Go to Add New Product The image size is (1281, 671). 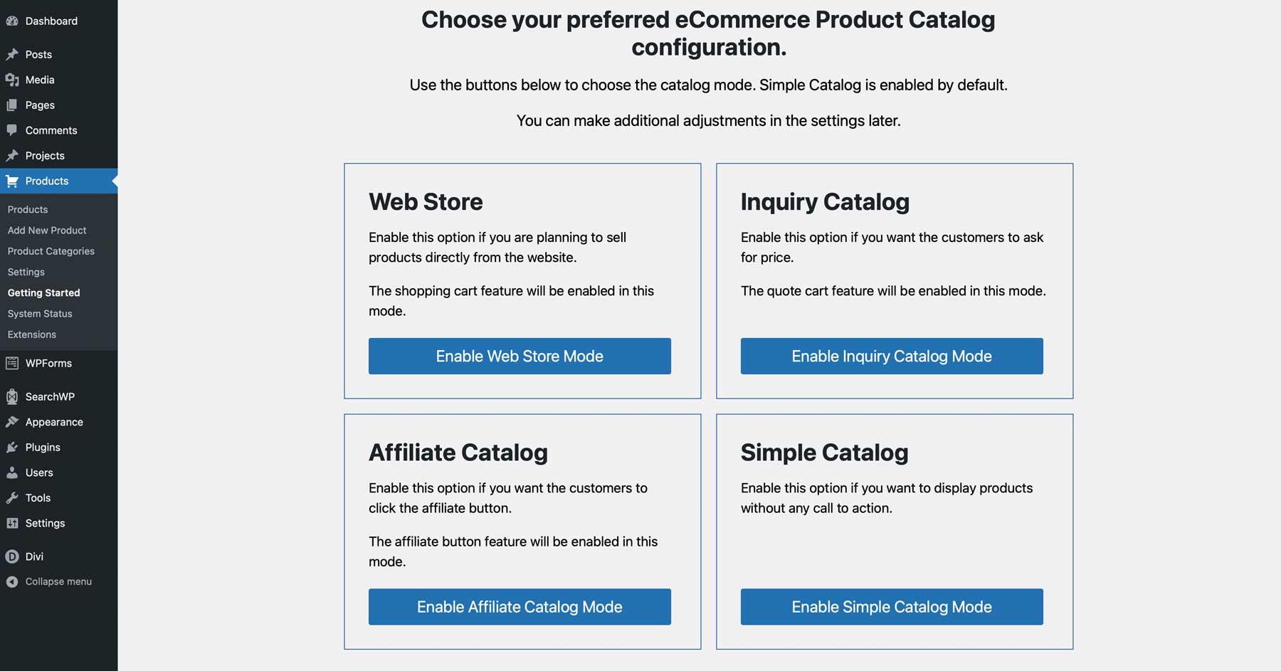click(x=47, y=231)
